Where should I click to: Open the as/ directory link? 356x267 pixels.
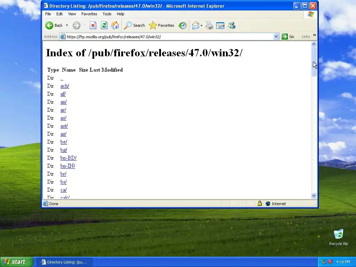[63, 118]
